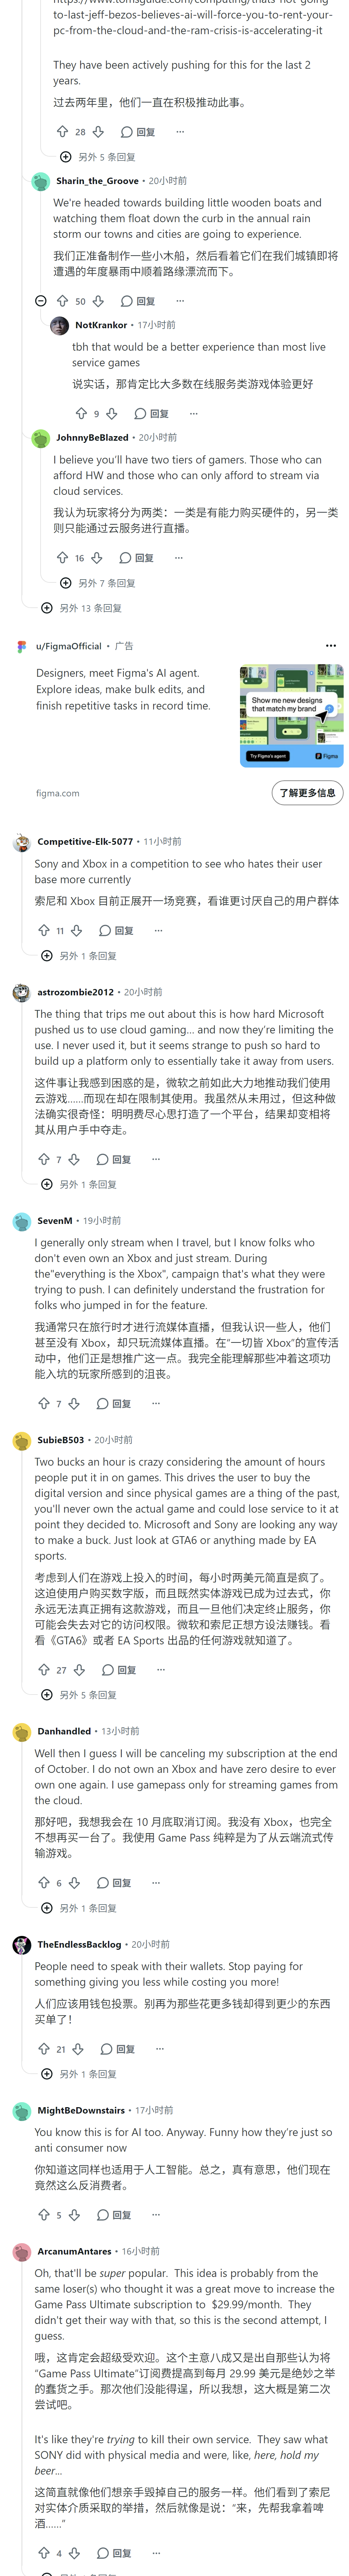Downvote TheEndlessBacklog's comment
This screenshot has width=349, height=2576.
coord(78,2021)
